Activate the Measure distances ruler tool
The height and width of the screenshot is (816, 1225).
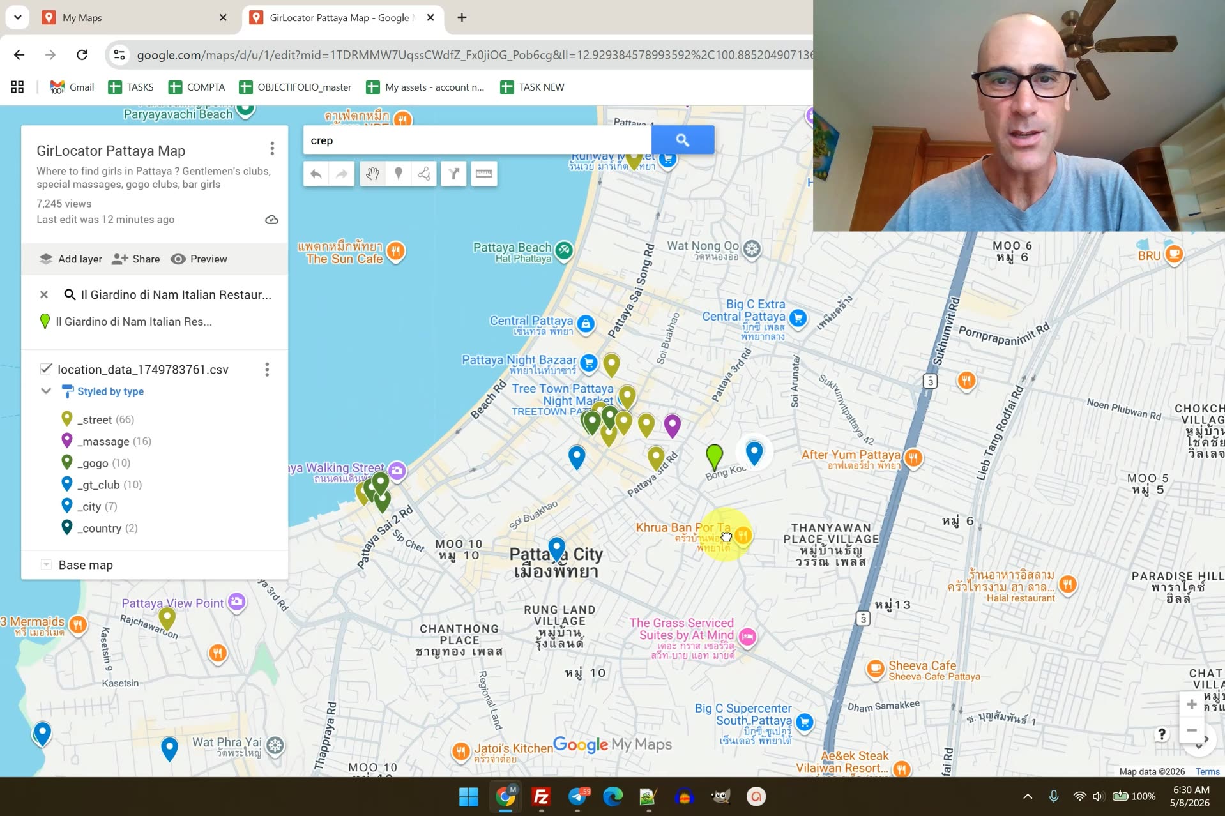coord(484,174)
